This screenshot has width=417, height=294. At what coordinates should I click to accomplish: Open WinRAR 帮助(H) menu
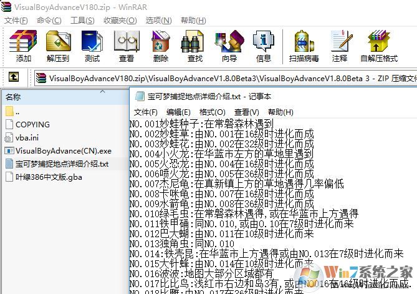point(193,21)
